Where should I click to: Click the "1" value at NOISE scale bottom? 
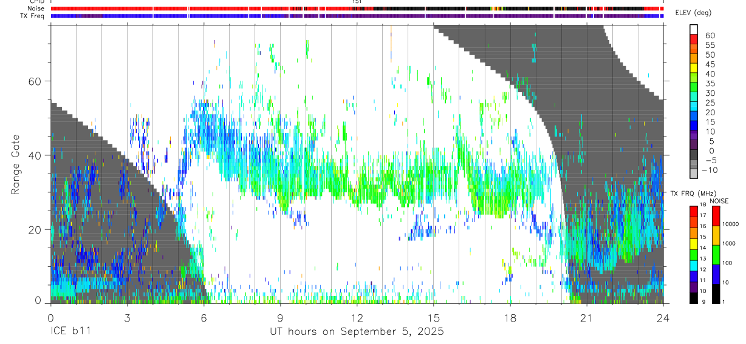pos(722,302)
